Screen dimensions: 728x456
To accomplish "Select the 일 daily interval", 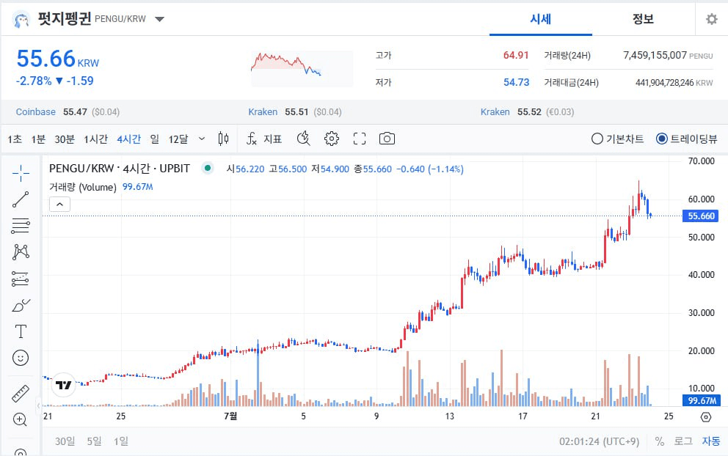I will point(155,139).
